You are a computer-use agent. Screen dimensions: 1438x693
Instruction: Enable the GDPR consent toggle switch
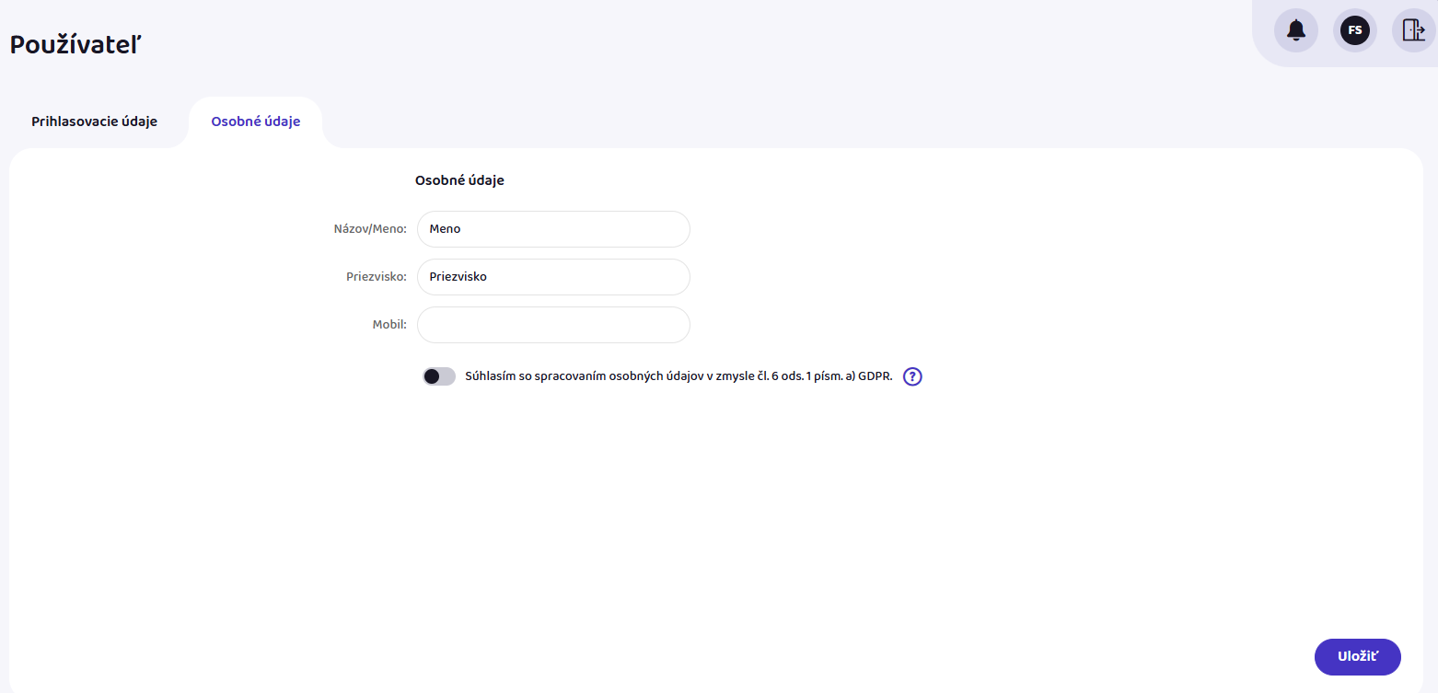point(439,376)
